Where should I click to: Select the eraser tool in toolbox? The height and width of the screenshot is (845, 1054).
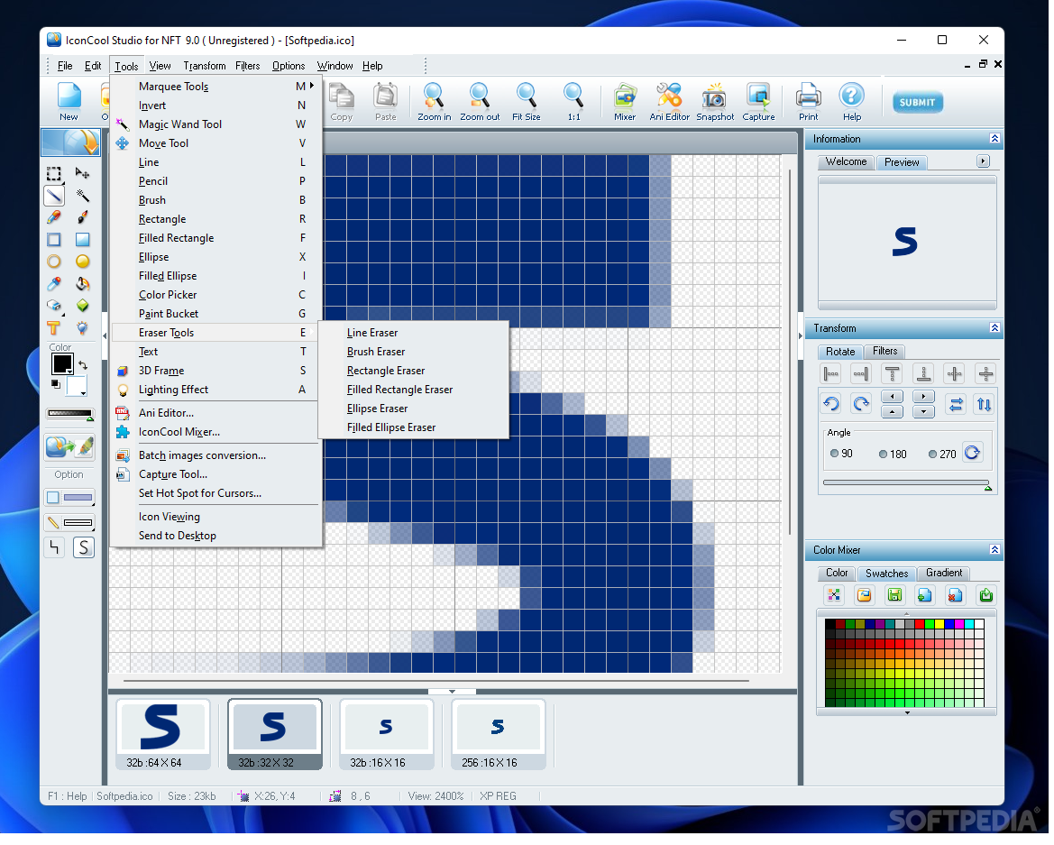(x=54, y=306)
